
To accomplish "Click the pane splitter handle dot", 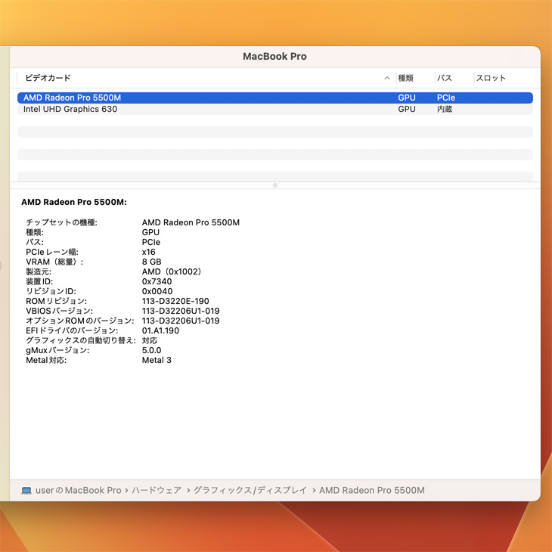I will [x=275, y=185].
